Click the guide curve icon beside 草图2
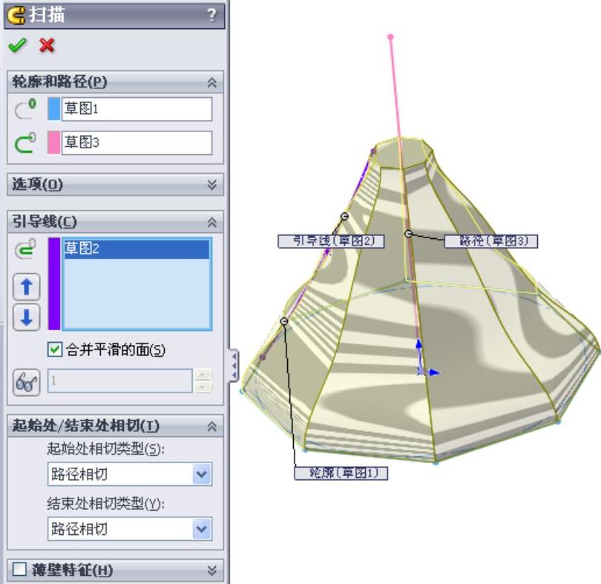601x584 pixels. click(x=25, y=249)
